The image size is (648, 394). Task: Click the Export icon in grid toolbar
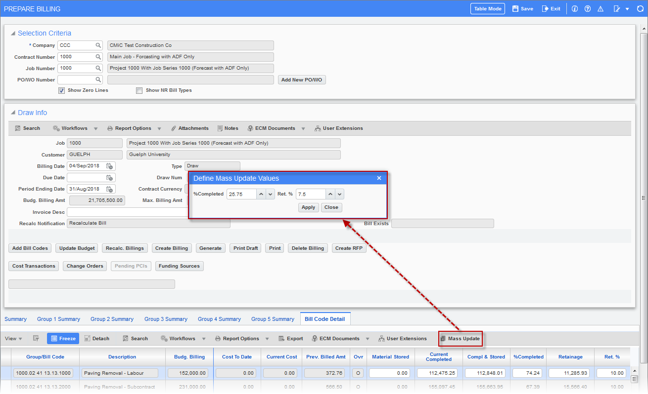(x=281, y=339)
